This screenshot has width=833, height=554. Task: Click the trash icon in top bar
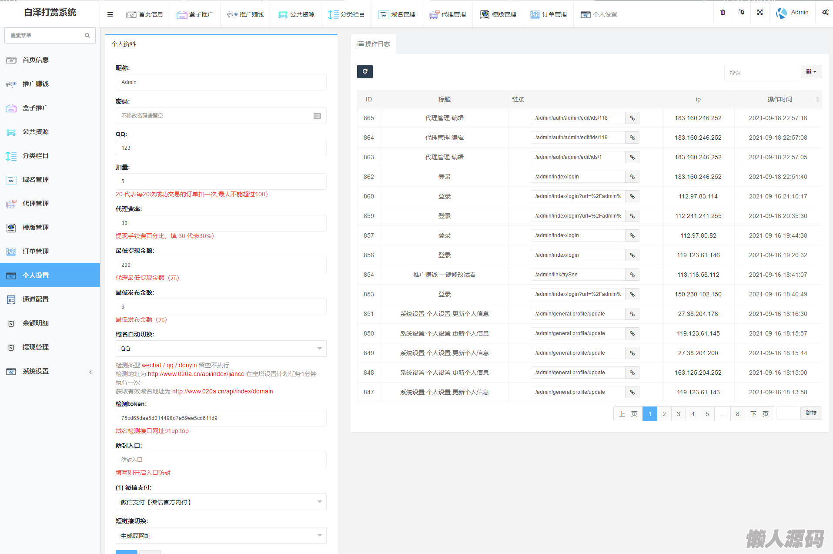pos(723,12)
